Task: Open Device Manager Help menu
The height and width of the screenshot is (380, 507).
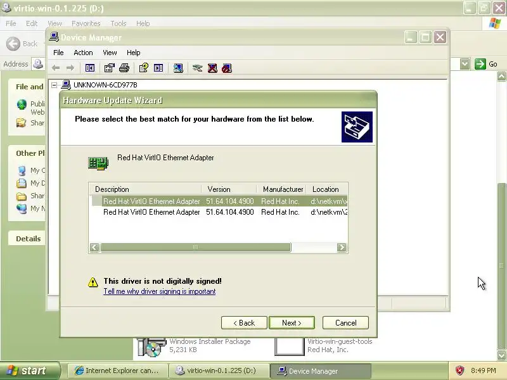Action: pos(133,53)
